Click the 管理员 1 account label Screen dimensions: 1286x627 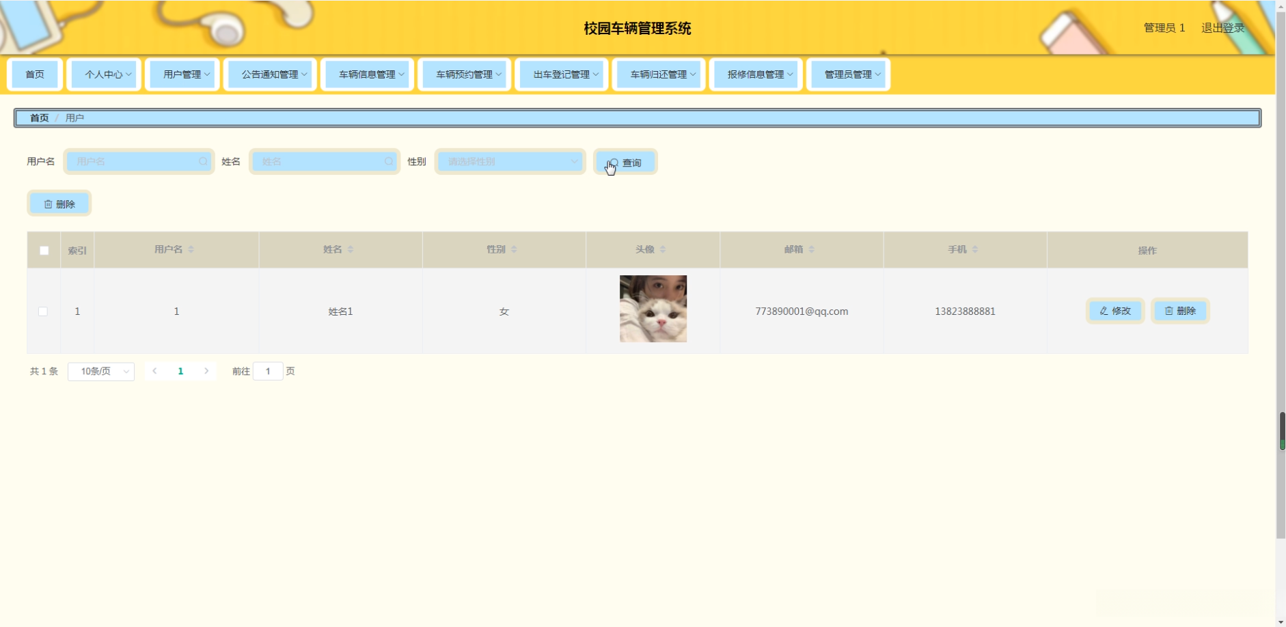coord(1164,28)
